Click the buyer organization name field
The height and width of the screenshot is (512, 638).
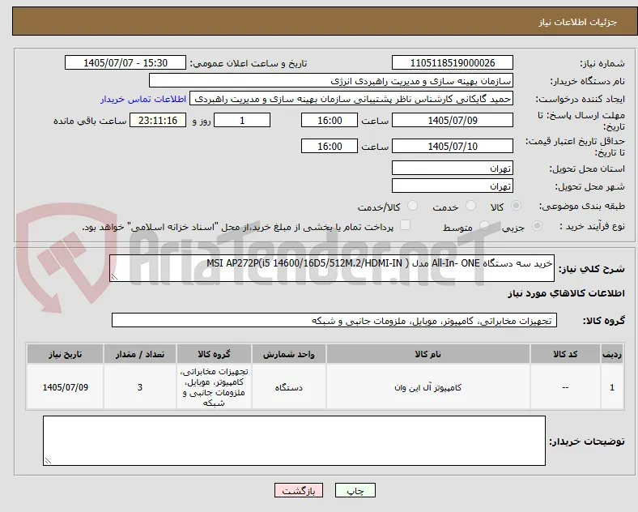331,80
